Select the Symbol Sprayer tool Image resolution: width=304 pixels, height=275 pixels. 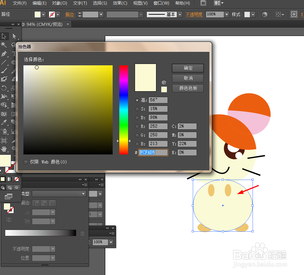(4, 131)
